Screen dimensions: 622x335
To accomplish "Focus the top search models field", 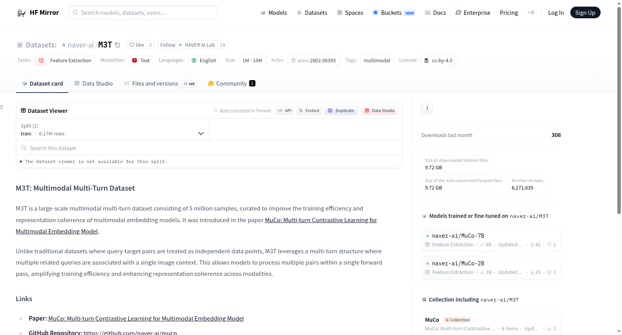I will 143,12.
